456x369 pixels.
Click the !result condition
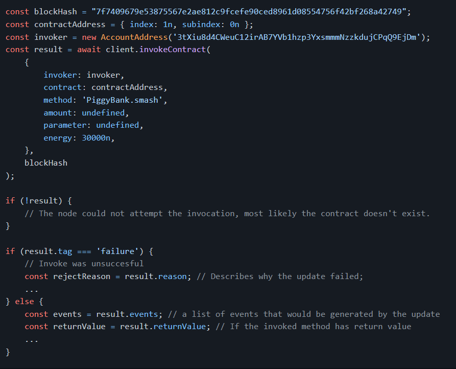pos(41,201)
